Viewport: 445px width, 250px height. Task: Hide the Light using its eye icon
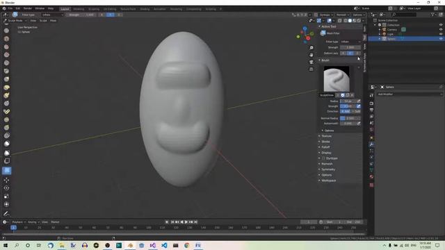[441, 34]
